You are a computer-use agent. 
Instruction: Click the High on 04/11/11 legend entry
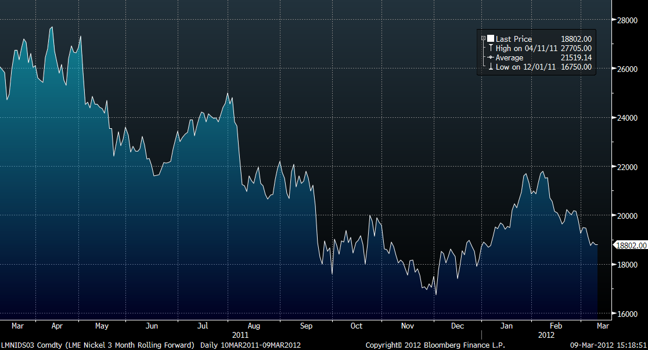[526, 48]
